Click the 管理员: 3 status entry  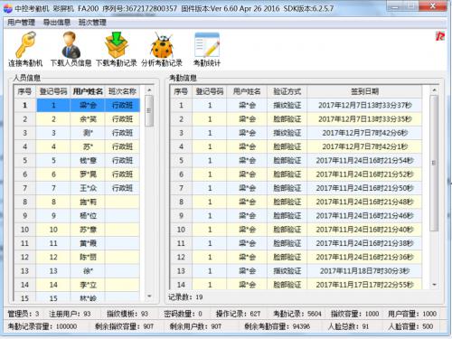pyautogui.click(x=24, y=314)
